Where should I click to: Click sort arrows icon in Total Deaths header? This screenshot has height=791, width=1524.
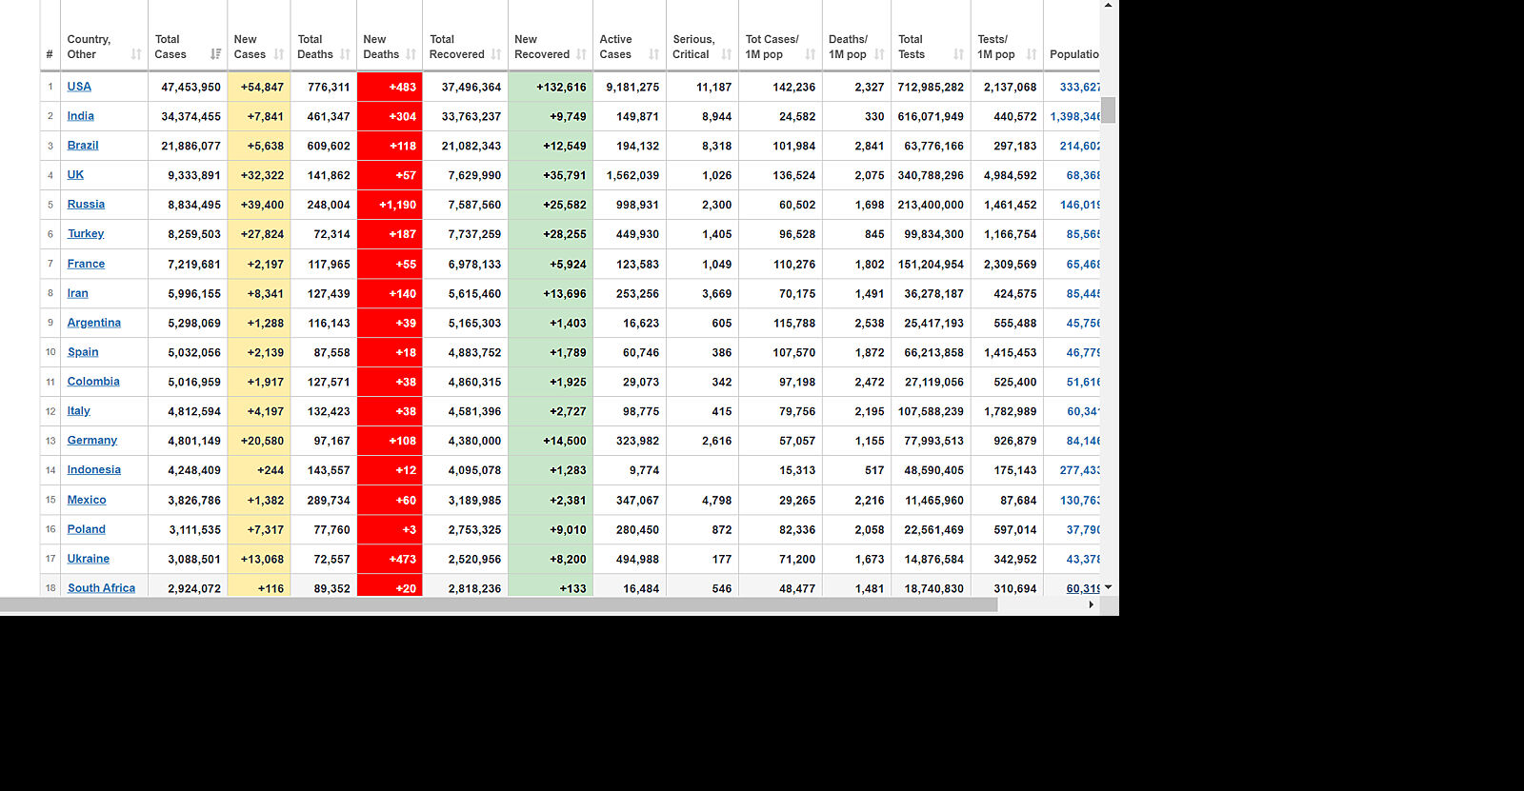[345, 54]
